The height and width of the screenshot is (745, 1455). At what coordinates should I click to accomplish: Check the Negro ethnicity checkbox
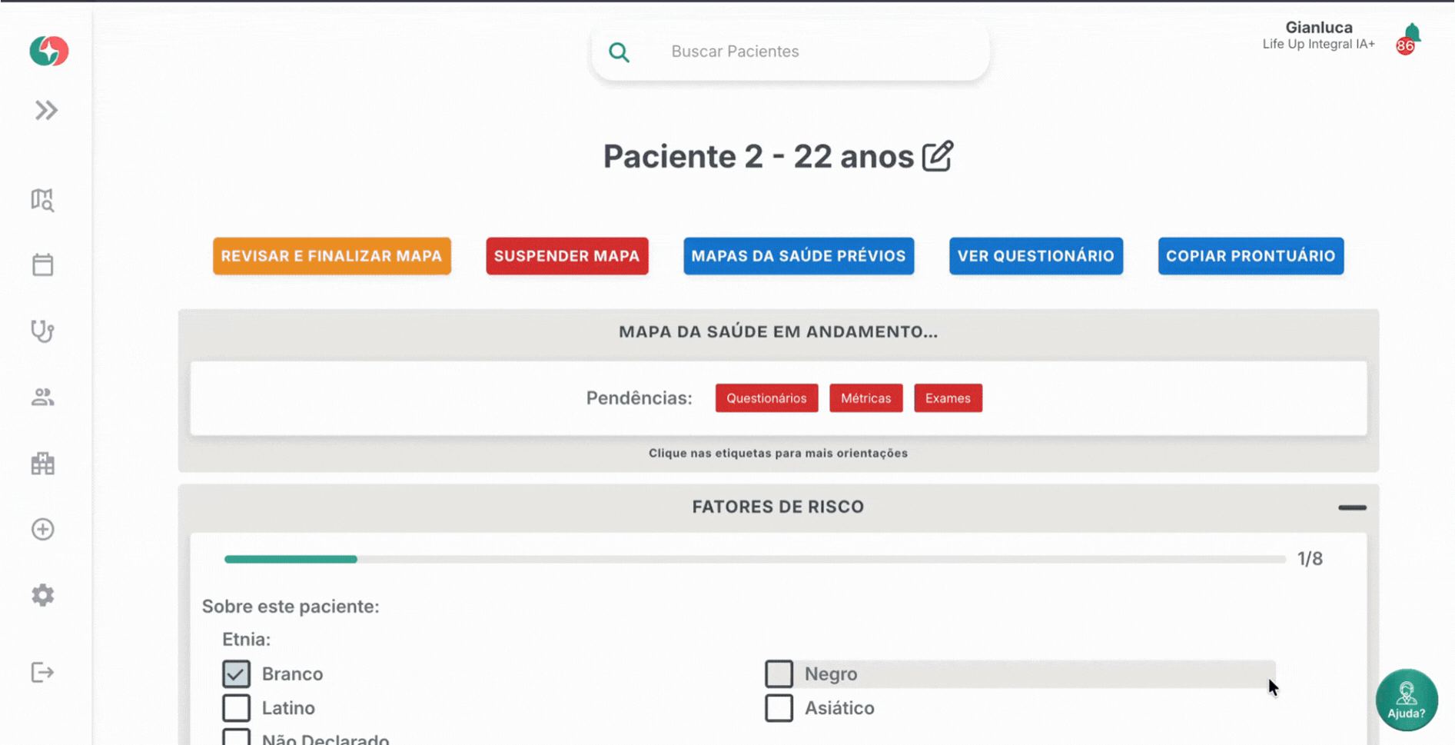(x=779, y=674)
